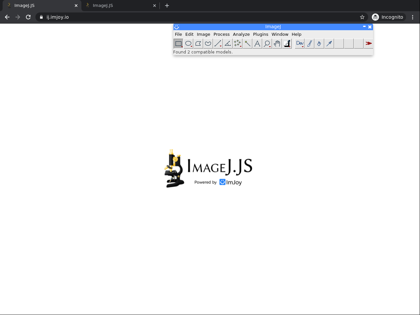Open the Dev developer menu

click(x=300, y=43)
